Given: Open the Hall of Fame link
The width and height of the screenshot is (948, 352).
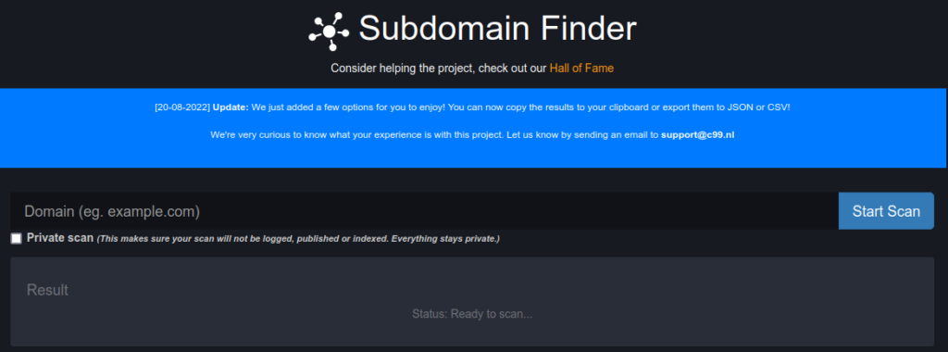Looking at the screenshot, I should [581, 69].
